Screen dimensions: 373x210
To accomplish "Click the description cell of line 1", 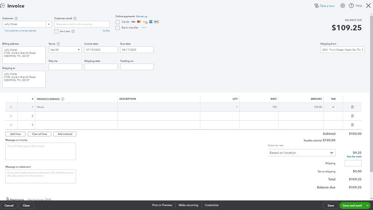I will [159, 107].
